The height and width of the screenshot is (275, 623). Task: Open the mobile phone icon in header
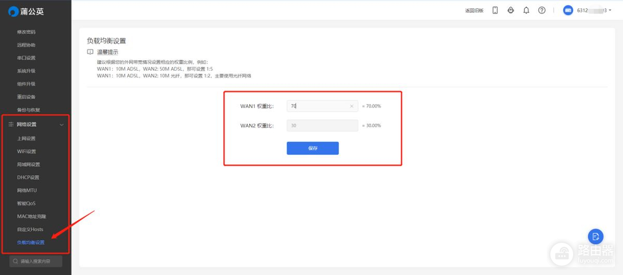495,10
